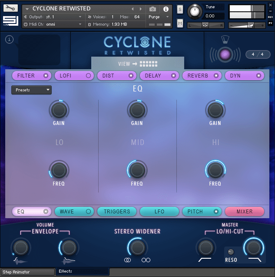The height and width of the screenshot is (277, 275).
Task: Click the VIEW grid icon
Action: point(149,64)
